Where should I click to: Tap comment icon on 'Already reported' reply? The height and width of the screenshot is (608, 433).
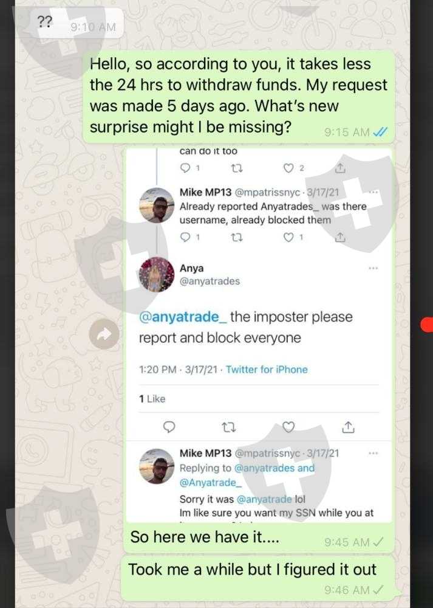coord(185,237)
